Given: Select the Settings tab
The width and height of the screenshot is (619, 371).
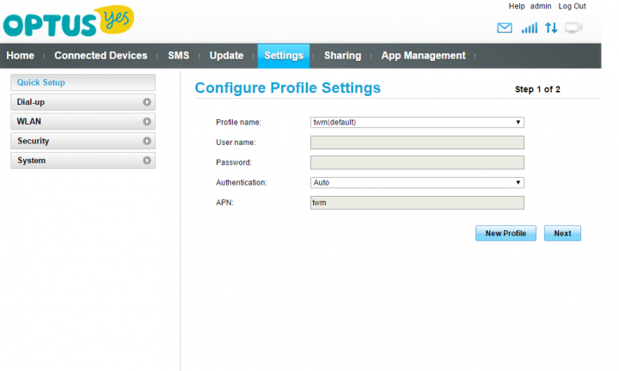Looking at the screenshot, I should click(x=284, y=56).
